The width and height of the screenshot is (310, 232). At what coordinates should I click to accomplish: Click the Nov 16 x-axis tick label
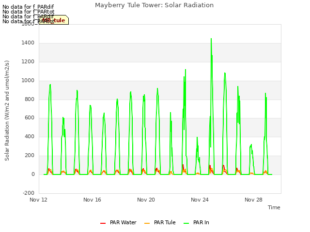[x=92, y=200]
